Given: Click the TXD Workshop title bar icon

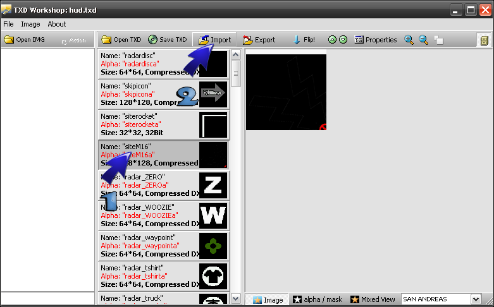Looking at the screenshot, I should 6,10.
